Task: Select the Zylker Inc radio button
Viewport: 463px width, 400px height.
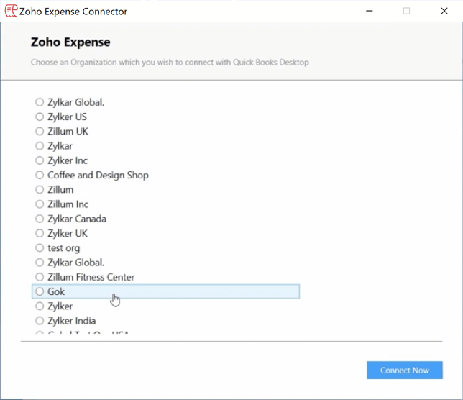Action: click(40, 160)
